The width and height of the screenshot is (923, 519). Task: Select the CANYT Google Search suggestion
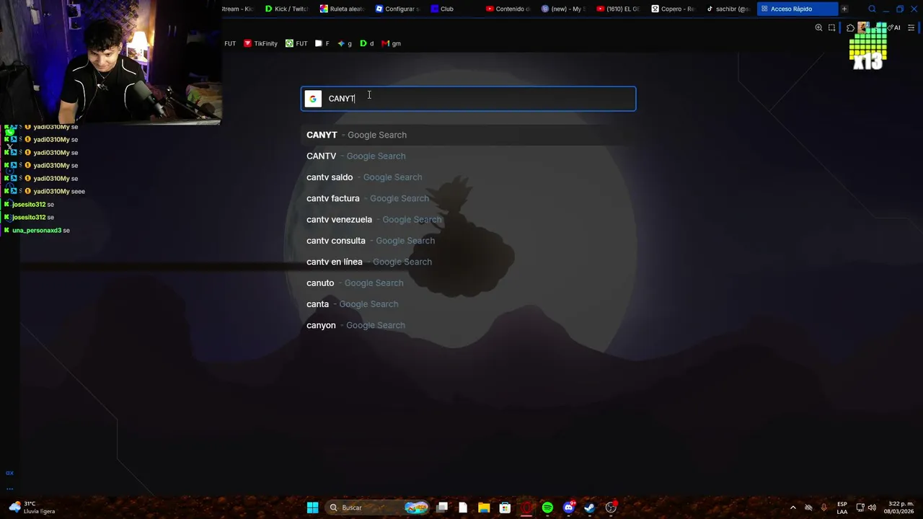(x=468, y=135)
